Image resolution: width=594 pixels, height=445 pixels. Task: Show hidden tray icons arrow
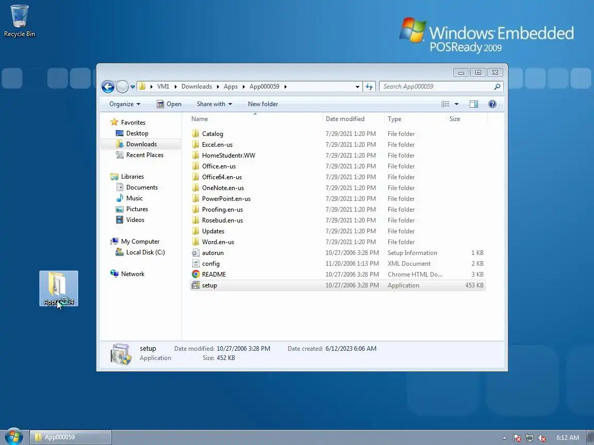tap(504, 438)
